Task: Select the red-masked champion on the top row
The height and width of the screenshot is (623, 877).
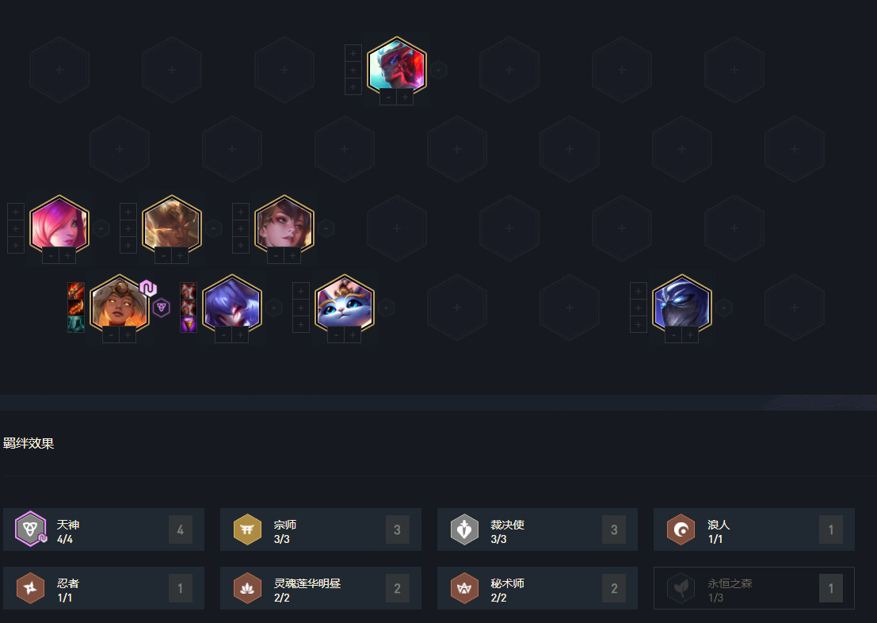Action: click(x=397, y=66)
